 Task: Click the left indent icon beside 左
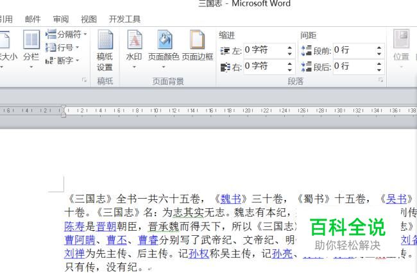coord(225,51)
